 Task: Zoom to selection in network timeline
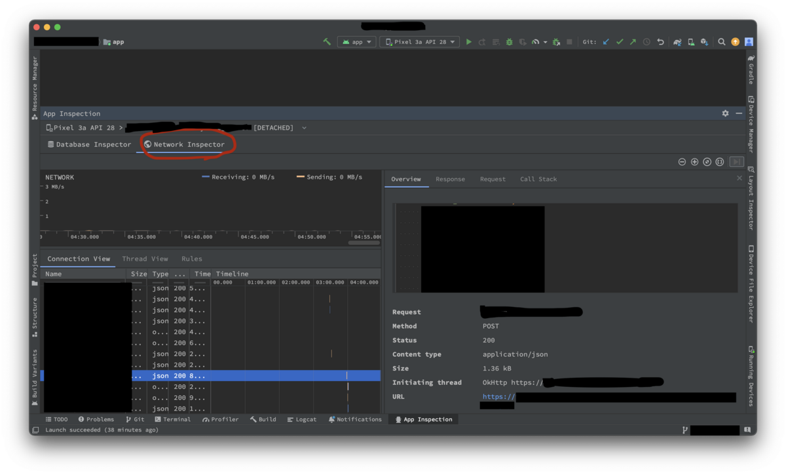(x=719, y=162)
